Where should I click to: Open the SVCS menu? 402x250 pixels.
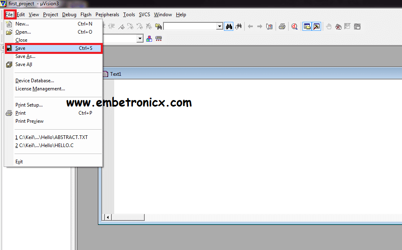[x=144, y=15]
